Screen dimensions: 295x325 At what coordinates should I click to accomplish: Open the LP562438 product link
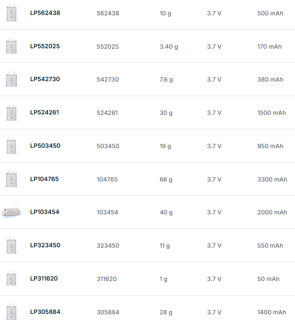click(x=45, y=13)
